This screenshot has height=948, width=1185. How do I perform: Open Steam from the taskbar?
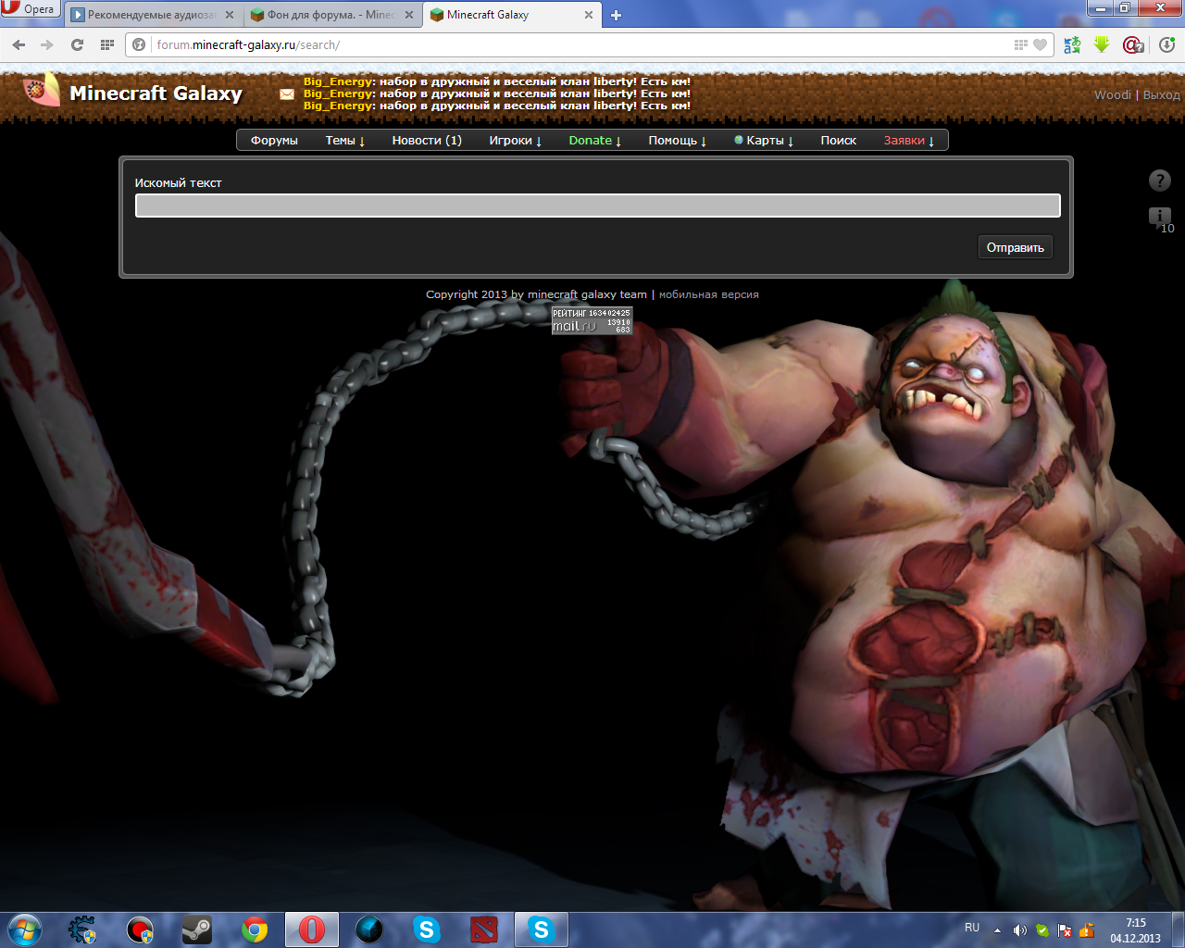pyautogui.click(x=197, y=929)
